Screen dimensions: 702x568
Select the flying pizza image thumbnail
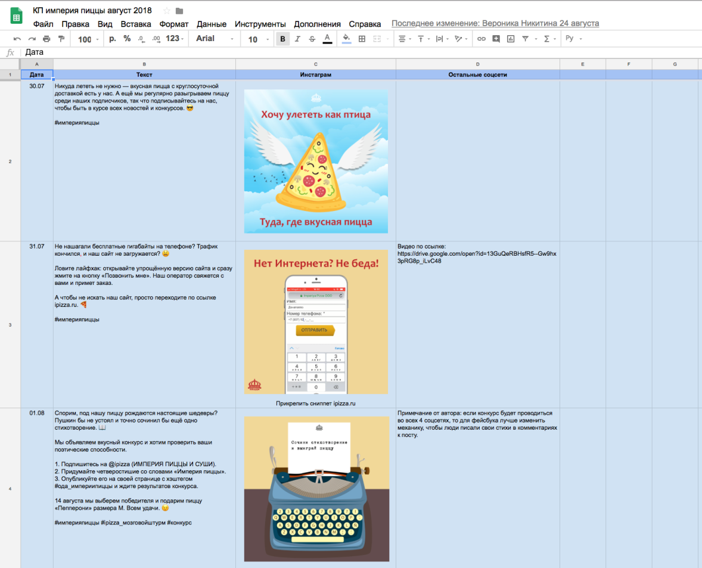click(x=316, y=162)
